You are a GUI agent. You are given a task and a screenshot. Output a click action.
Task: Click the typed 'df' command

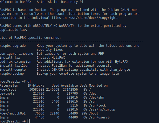pyautogui.click(x=29, y=82)
